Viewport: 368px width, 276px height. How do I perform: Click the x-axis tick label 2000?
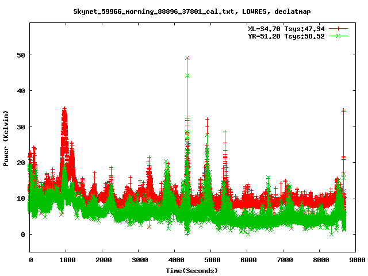pos(103,260)
